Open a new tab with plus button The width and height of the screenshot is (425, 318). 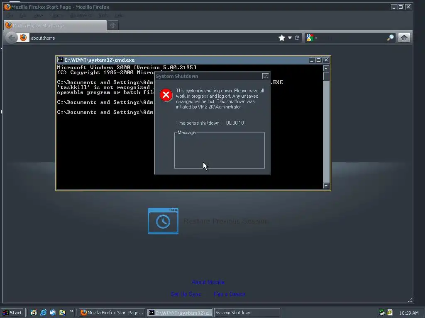113,25
